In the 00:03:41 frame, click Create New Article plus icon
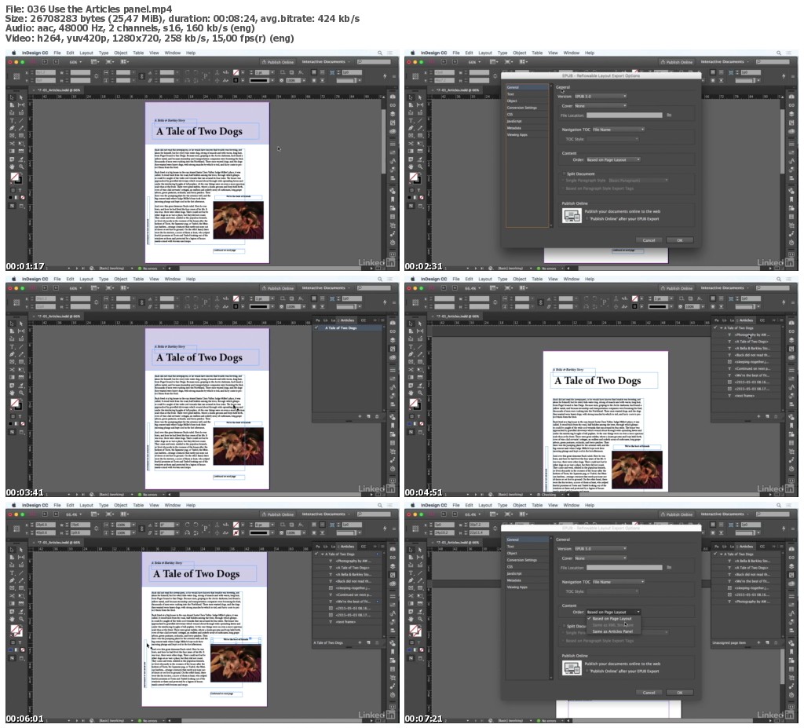This screenshot has width=804, height=728. (x=360, y=416)
